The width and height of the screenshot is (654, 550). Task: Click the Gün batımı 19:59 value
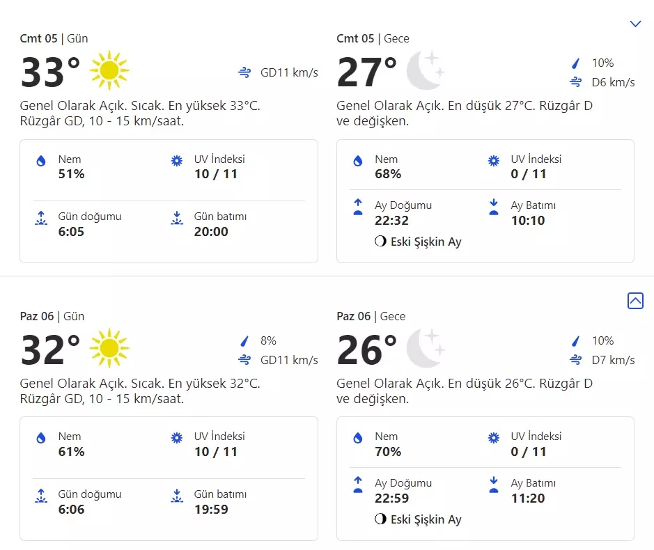[x=211, y=509]
